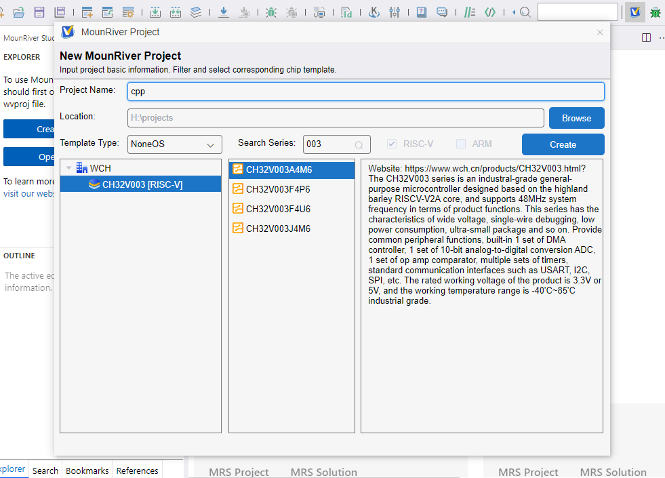Image resolution: width=665 pixels, height=478 pixels.
Task: Click the Location path field
Action: 336,118
